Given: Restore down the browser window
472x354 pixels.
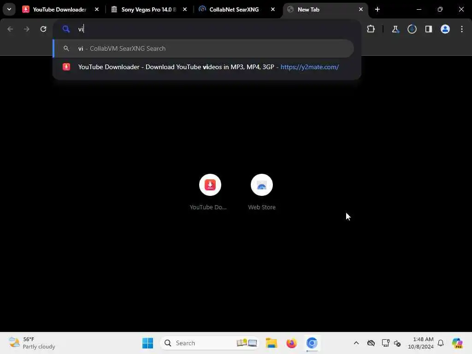Looking at the screenshot, I should (x=440, y=10).
